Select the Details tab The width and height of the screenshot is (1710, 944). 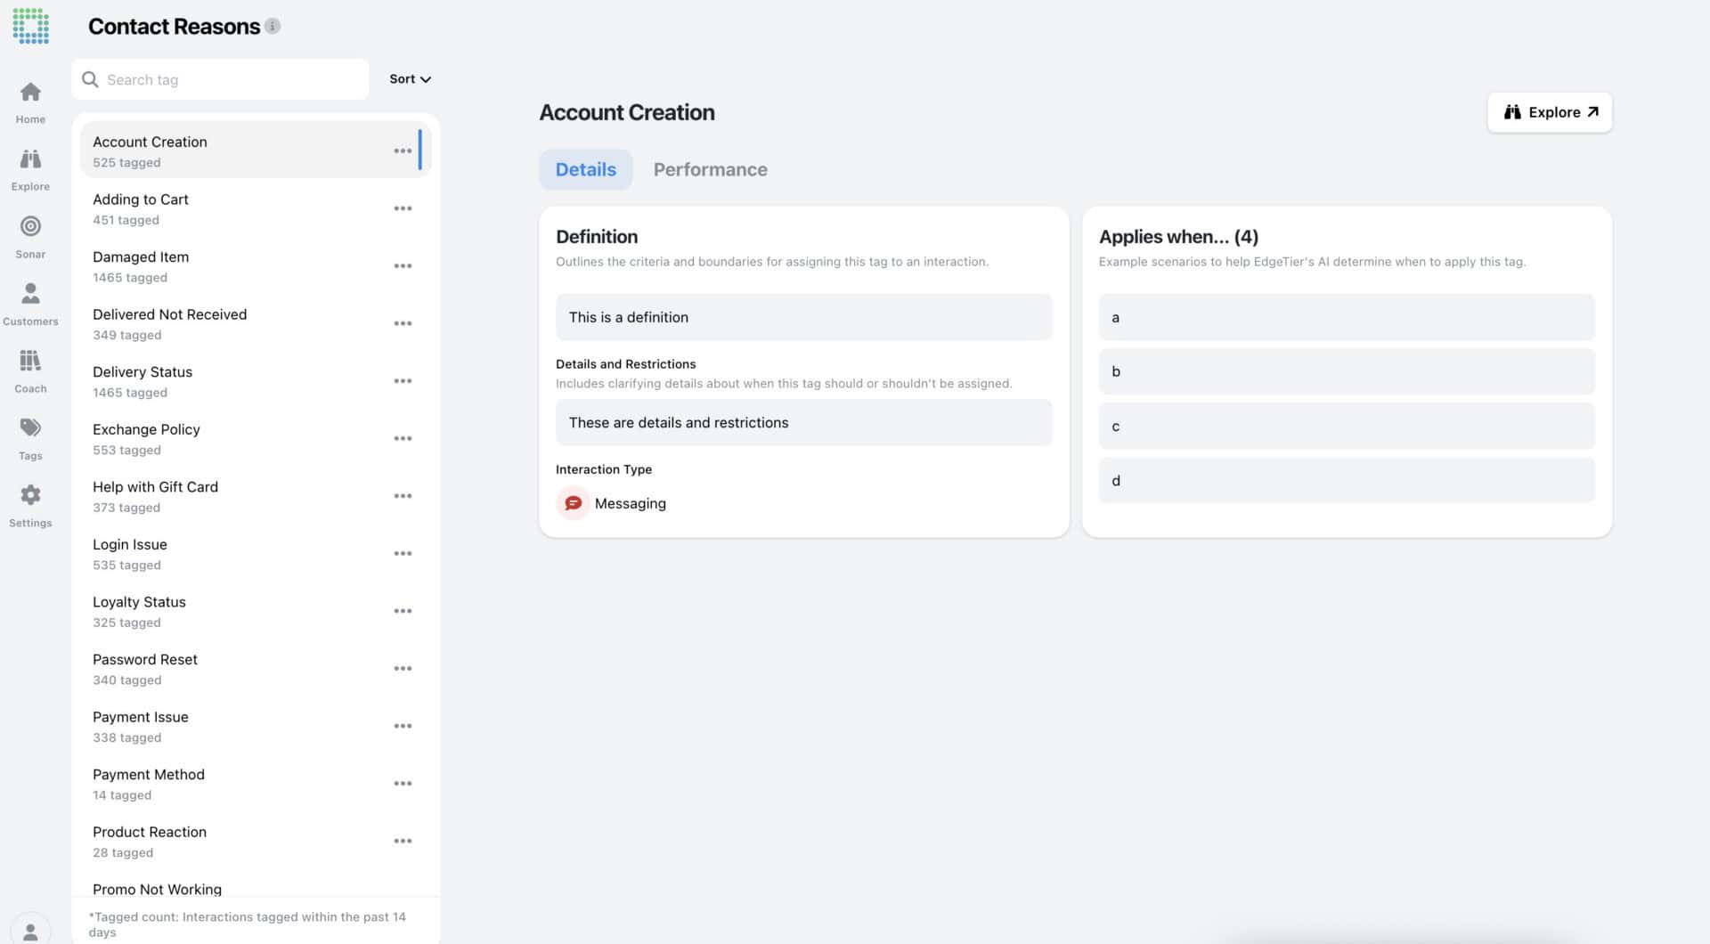pos(585,169)
